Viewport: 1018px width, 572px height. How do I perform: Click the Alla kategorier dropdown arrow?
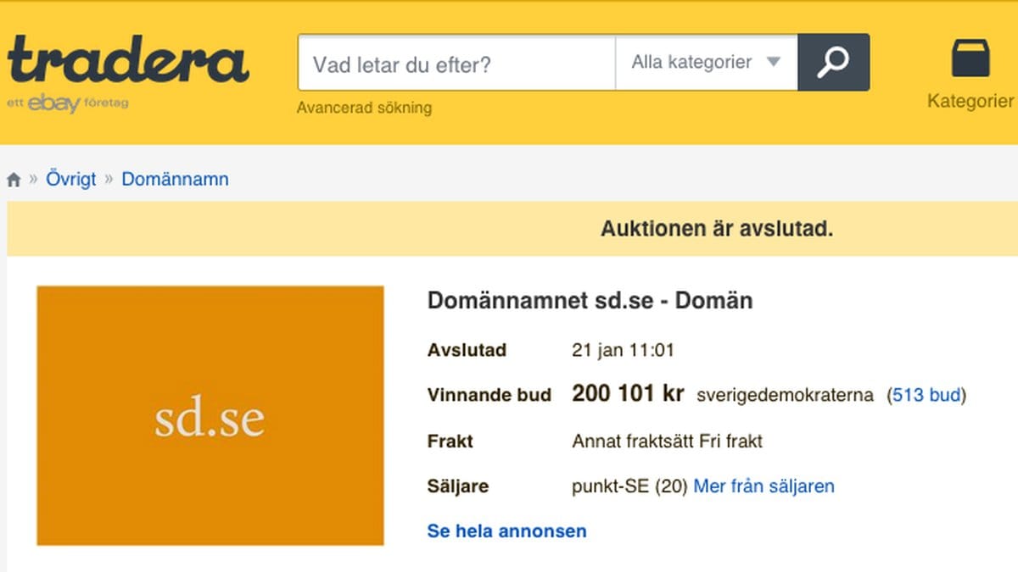coord(773,62)
